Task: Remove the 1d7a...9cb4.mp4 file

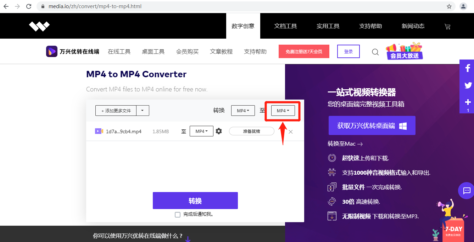Action: [291, 131]
